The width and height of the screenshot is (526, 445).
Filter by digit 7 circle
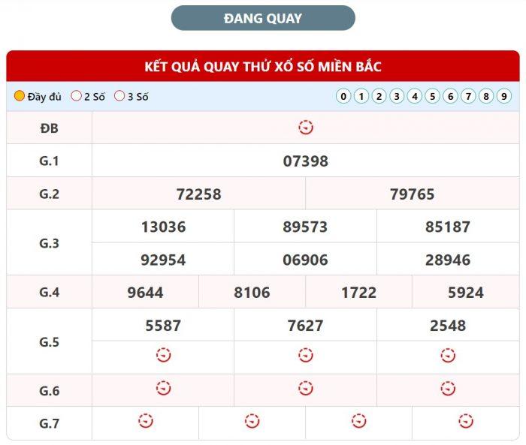click(468, 97)
